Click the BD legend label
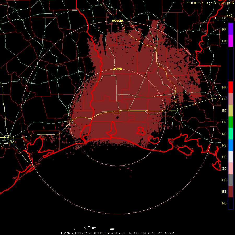 click(224, 111)
